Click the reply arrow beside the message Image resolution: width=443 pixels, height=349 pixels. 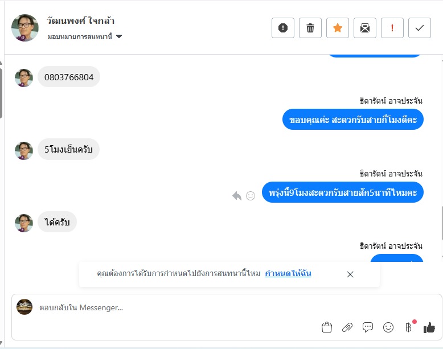click(237, 196)
